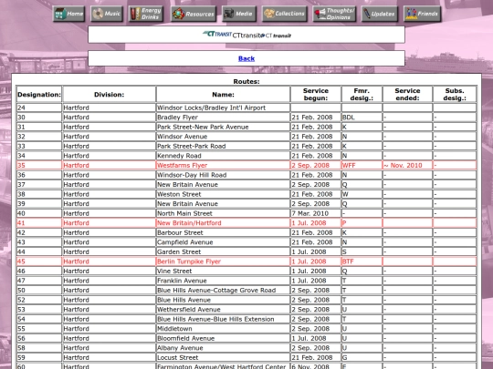Open the Resources navigation button
The height and width of the screenshot is (369, 493).
point(194,14)
